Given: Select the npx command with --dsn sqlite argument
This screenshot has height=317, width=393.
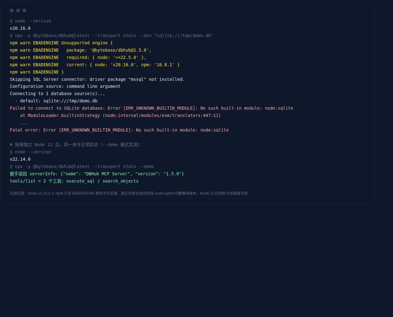Looking at the screenshot, I should [112, 36].
